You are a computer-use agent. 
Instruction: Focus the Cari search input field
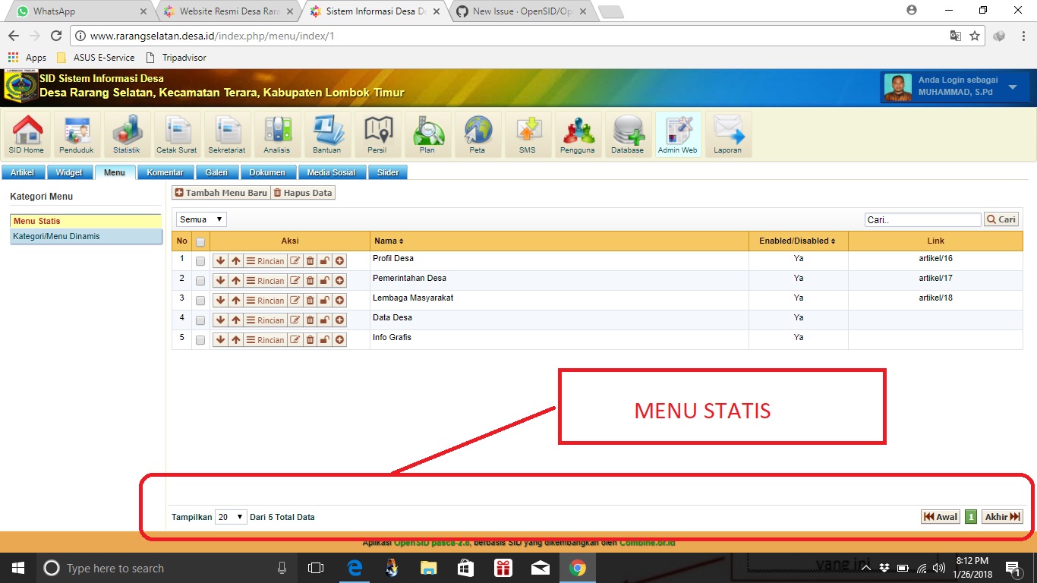click(x=923, y=219)
